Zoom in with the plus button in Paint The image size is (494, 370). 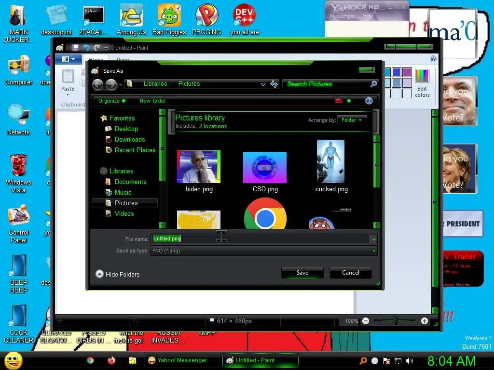click(x=425, y=321)
